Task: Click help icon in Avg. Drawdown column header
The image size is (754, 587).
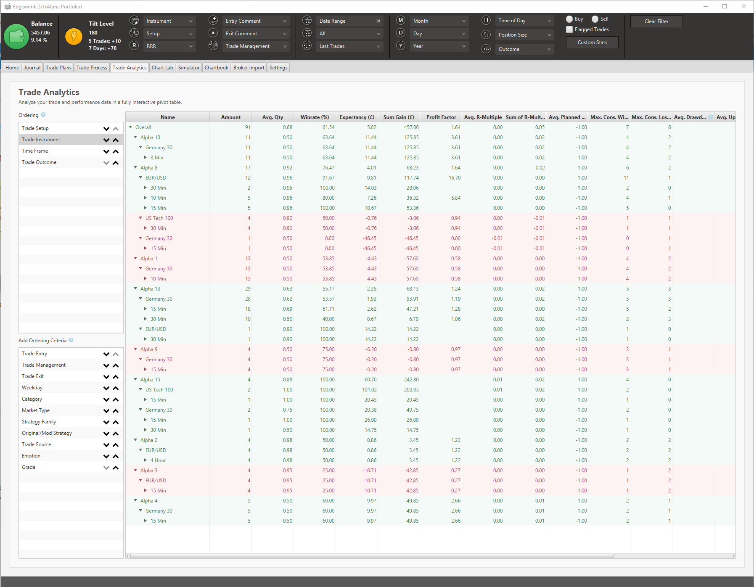Action: 711,117
